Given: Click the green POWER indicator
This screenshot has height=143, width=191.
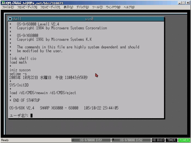Looking at the screenshot, I should 184,140.
